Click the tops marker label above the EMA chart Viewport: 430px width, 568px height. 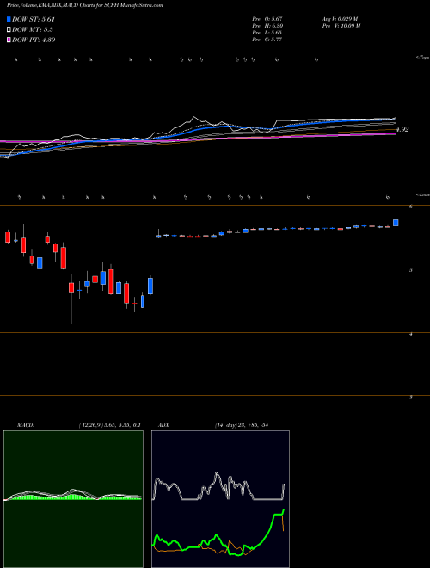click(x=423, y=58)
